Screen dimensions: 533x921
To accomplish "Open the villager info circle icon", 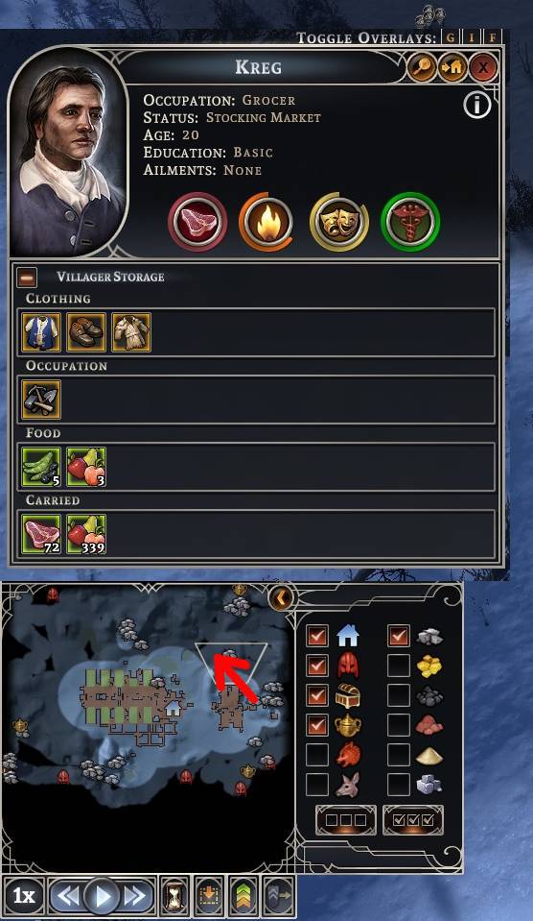I will [x=476, y=105].
